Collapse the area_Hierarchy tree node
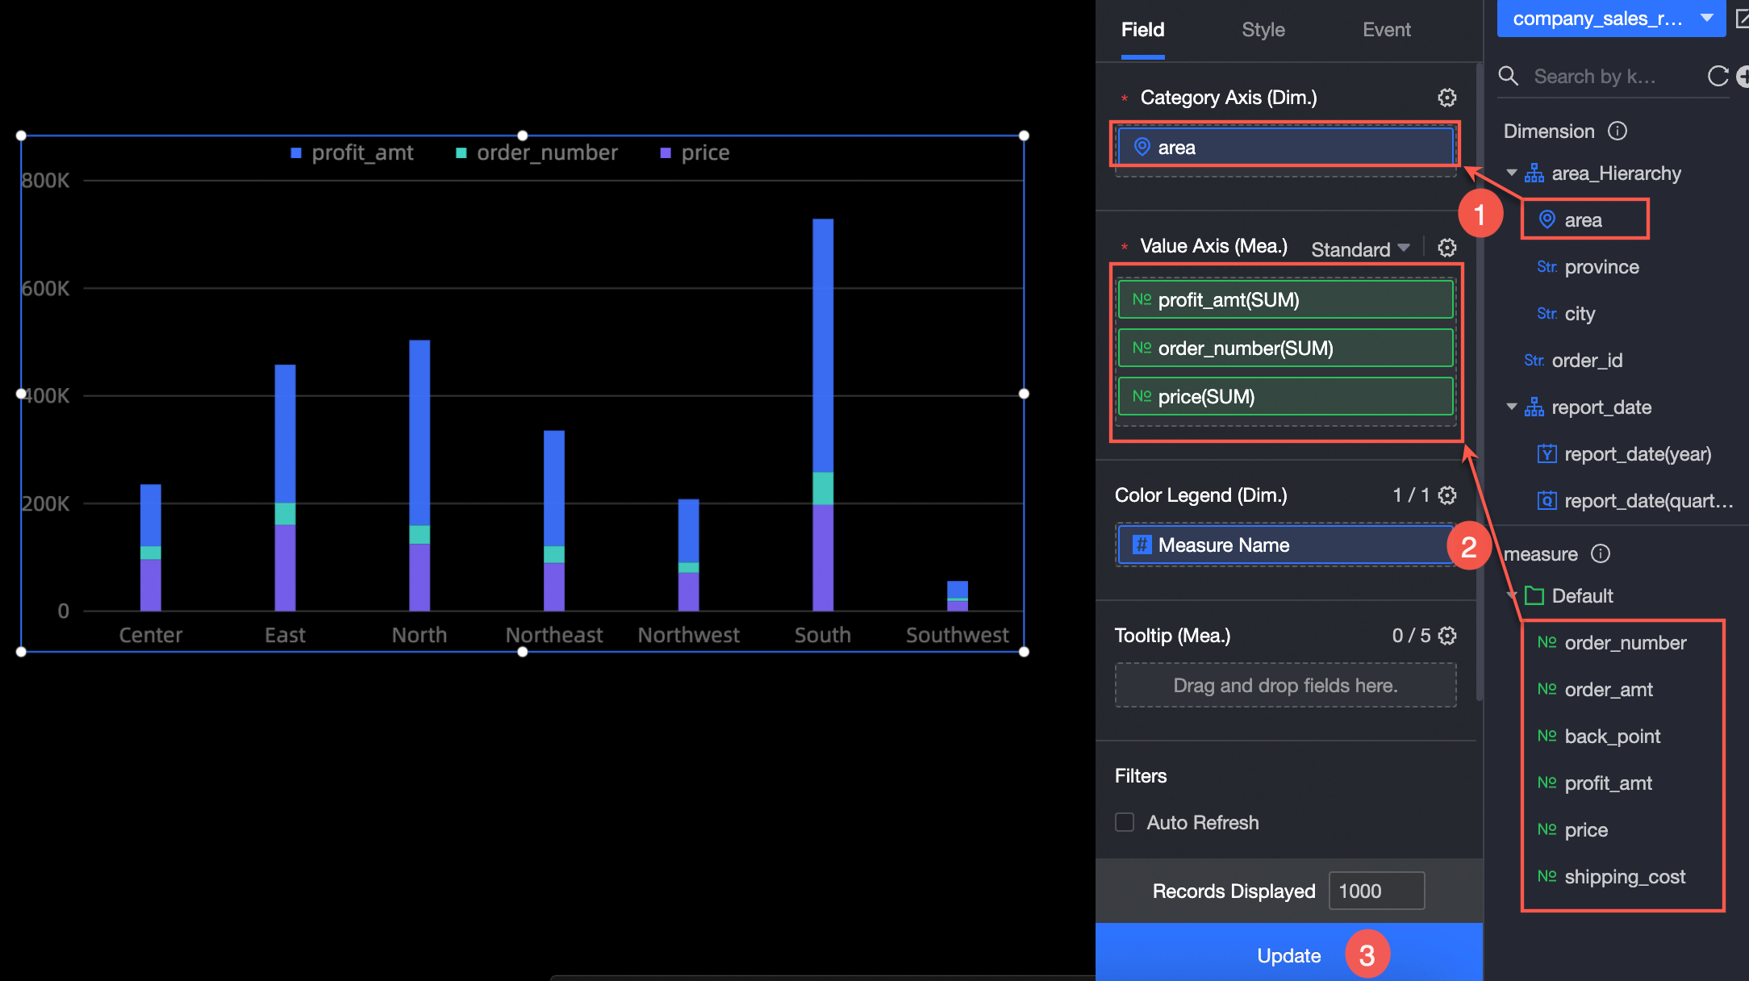 1512,173
